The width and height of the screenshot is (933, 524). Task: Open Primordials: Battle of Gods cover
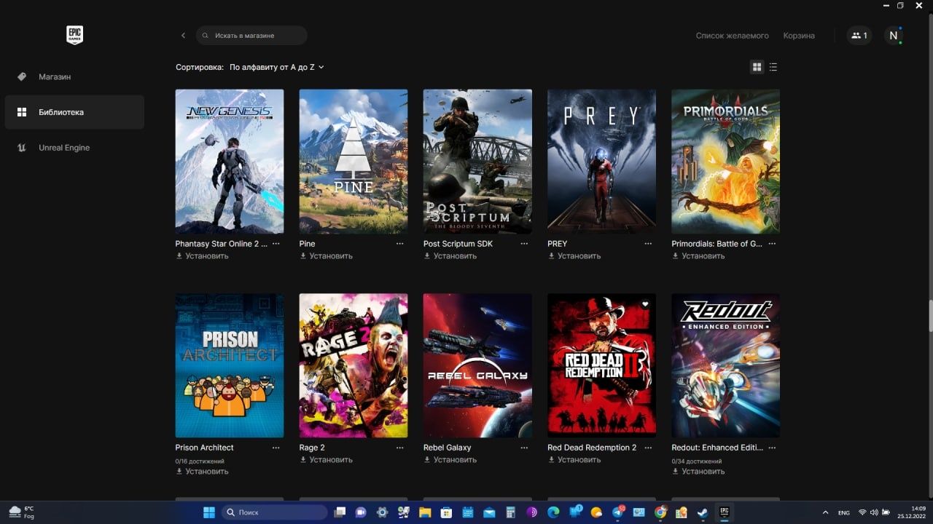coord(725,162)
